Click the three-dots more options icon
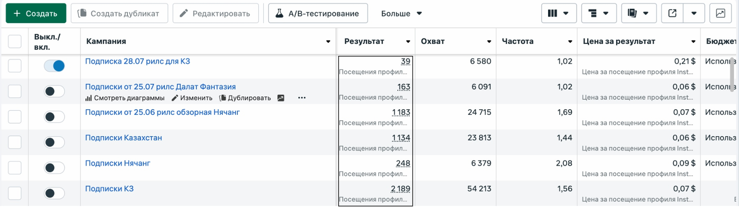The image size is (739, 207). coord(302,98)
